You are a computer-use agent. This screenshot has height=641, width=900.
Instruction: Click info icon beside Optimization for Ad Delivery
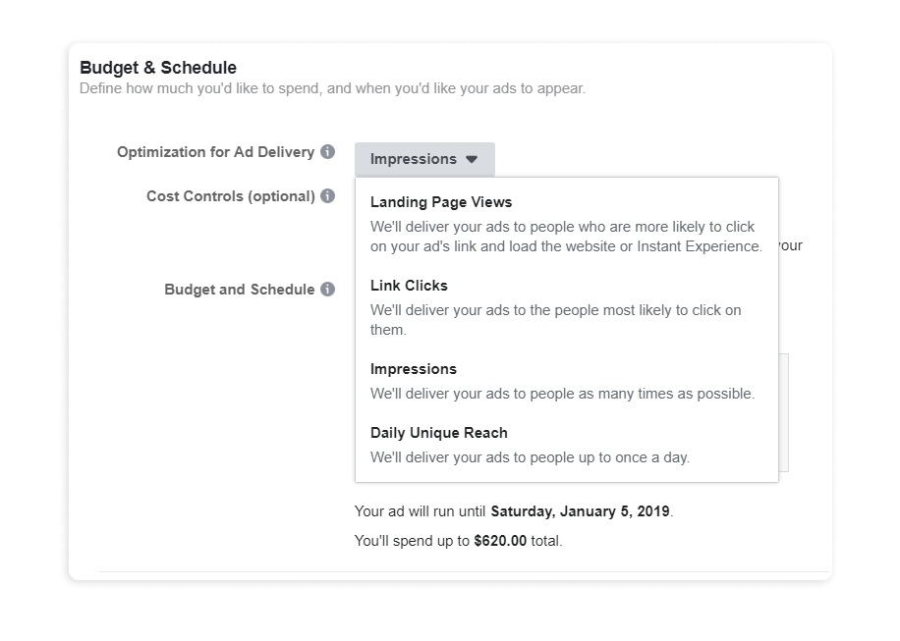tap(328, 152)
